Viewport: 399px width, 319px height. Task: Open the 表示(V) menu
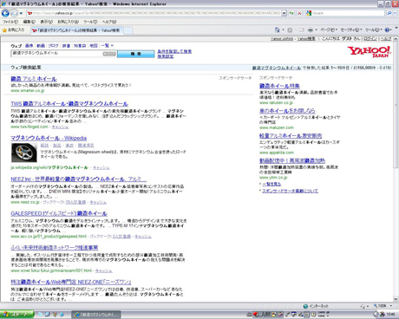click(46, 22)
